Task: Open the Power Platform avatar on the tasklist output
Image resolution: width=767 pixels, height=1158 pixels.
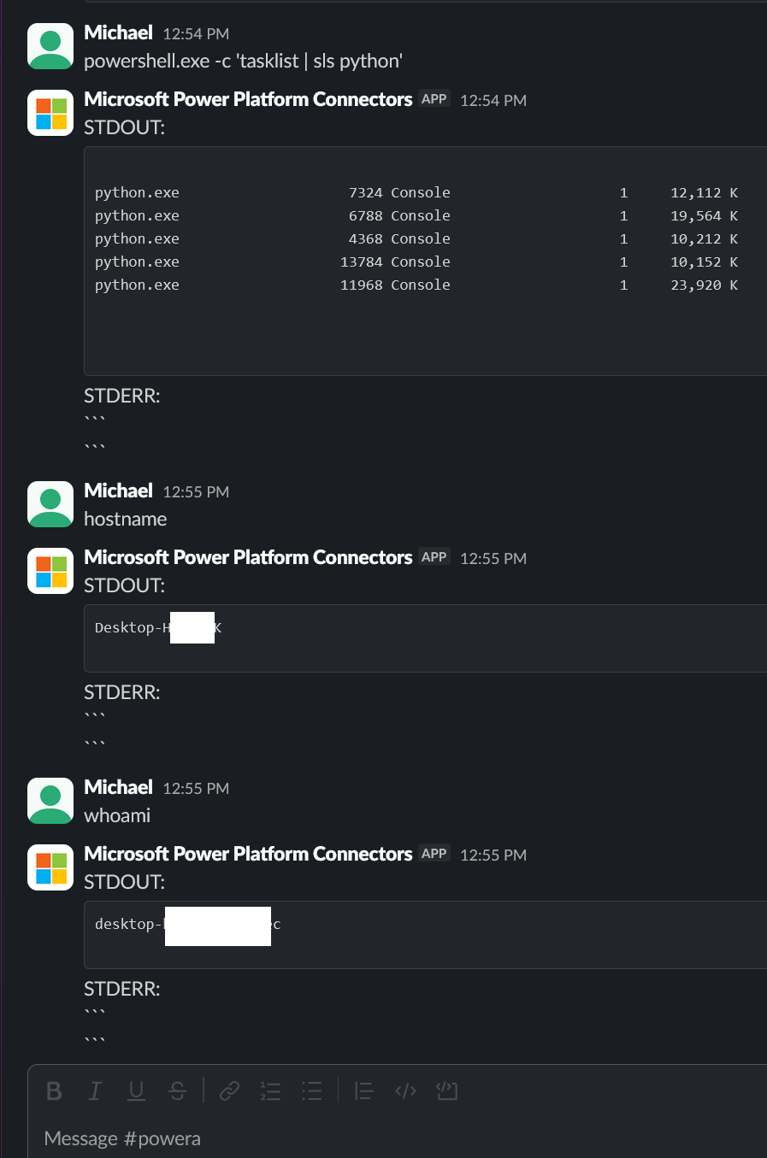Action: point(50,113)
